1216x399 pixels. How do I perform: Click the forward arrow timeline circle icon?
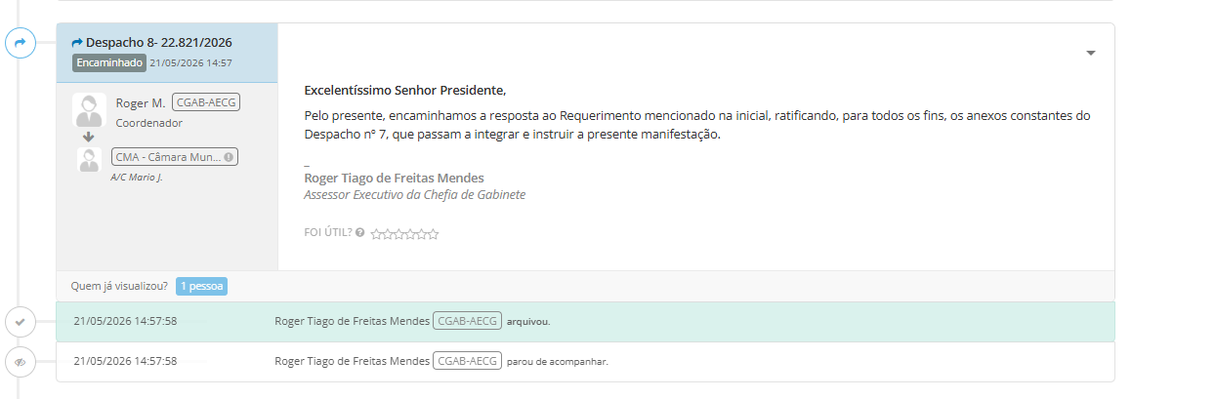pos(20,43)
